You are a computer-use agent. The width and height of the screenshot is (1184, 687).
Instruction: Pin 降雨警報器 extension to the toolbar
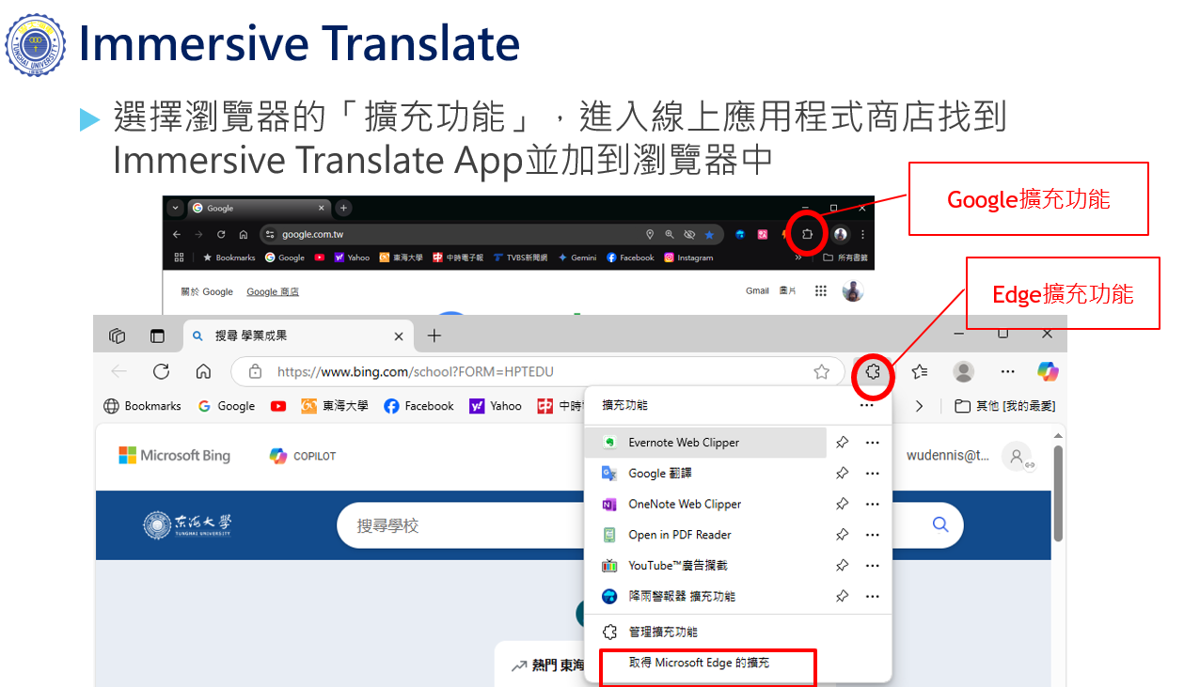842,596
